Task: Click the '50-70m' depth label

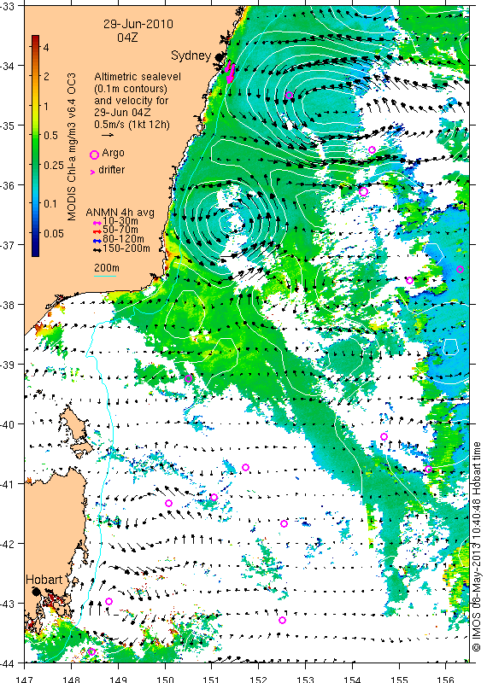Action: coord(120,230)
